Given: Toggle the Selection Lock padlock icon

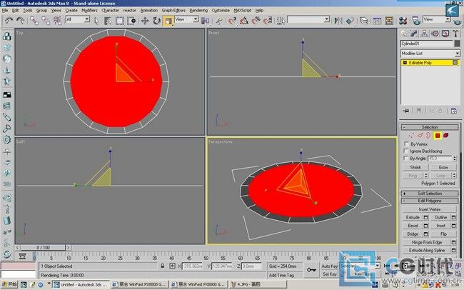Looking at the screenshot, I should click(x=163, y=266).
